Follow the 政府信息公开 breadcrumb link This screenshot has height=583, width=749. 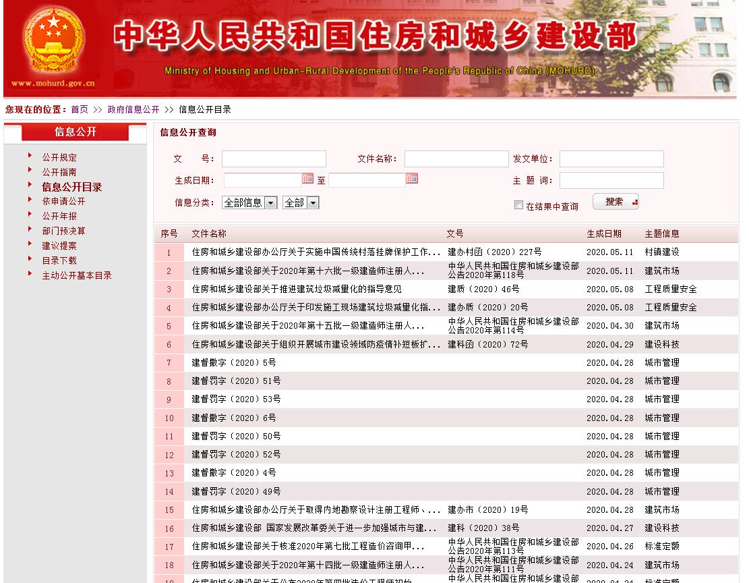click(x=133, y=109)
